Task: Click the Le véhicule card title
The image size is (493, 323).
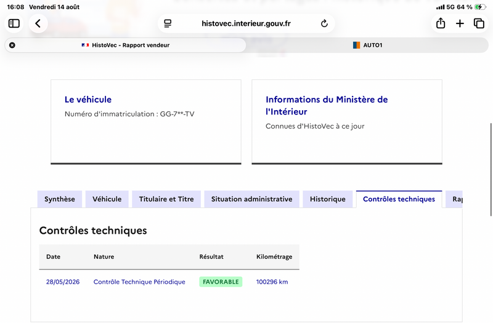Action: pos(88,100)
